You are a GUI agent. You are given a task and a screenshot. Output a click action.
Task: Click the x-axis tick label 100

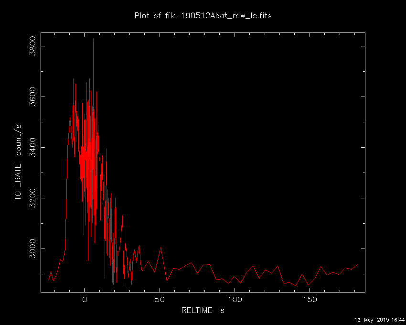point(235,300)
